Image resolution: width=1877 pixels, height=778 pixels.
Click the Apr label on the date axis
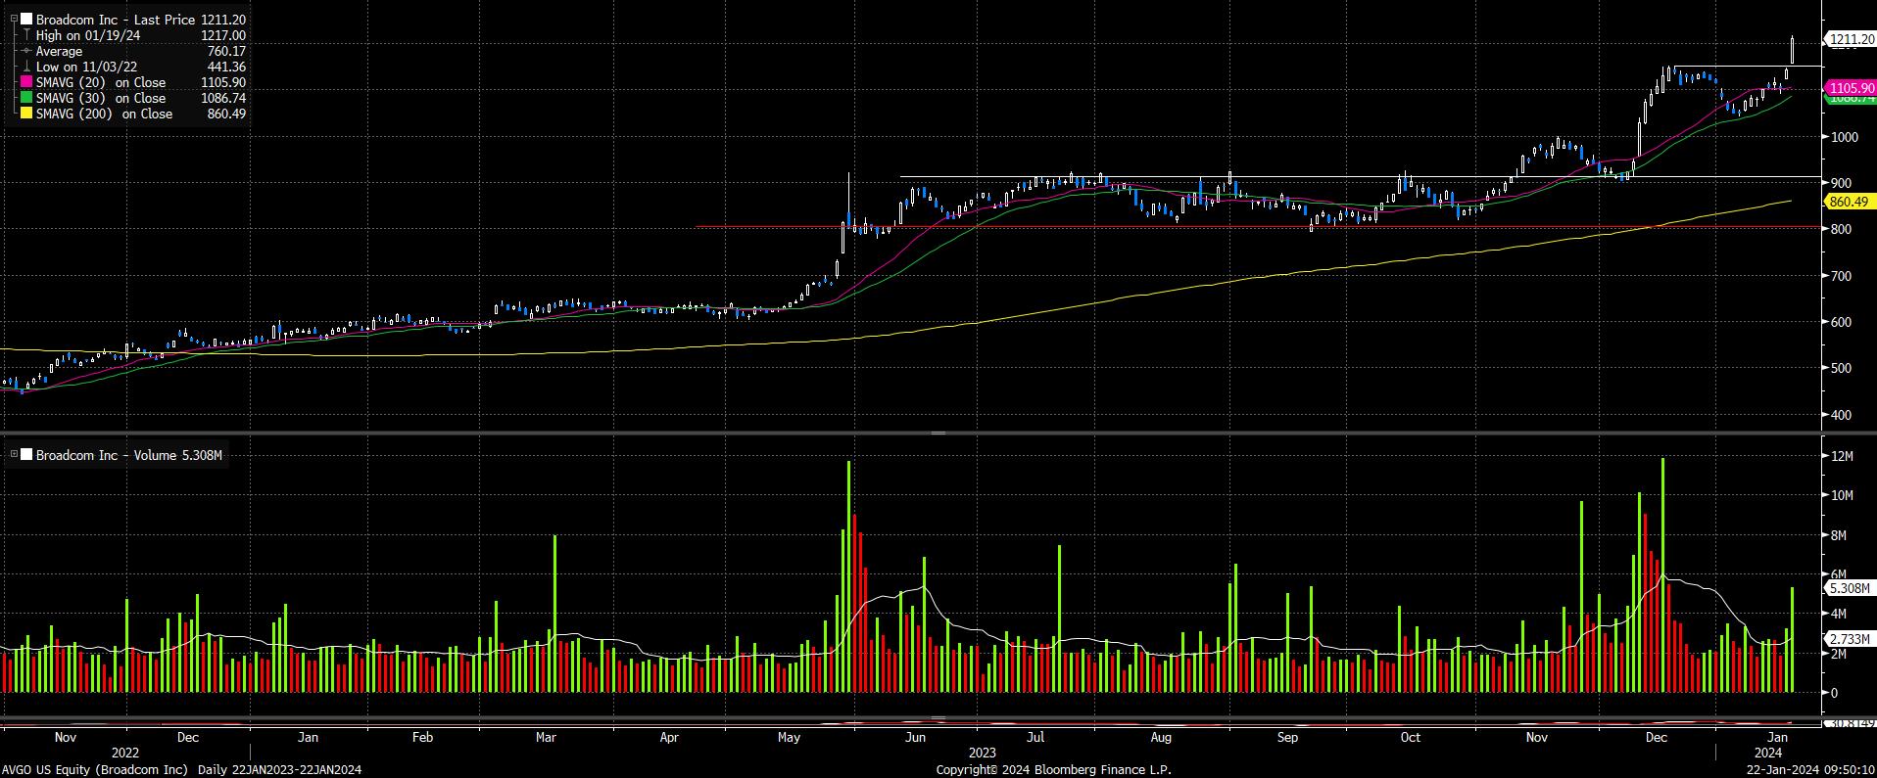[669, 737]
